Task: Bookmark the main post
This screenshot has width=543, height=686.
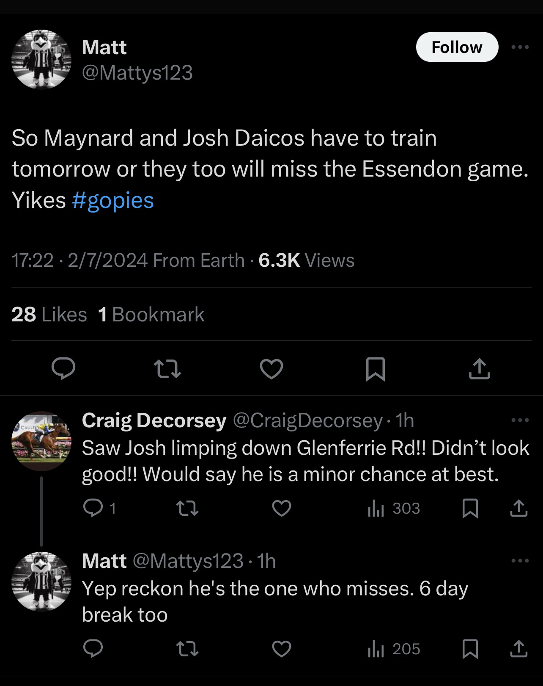Action: (375, 368)
